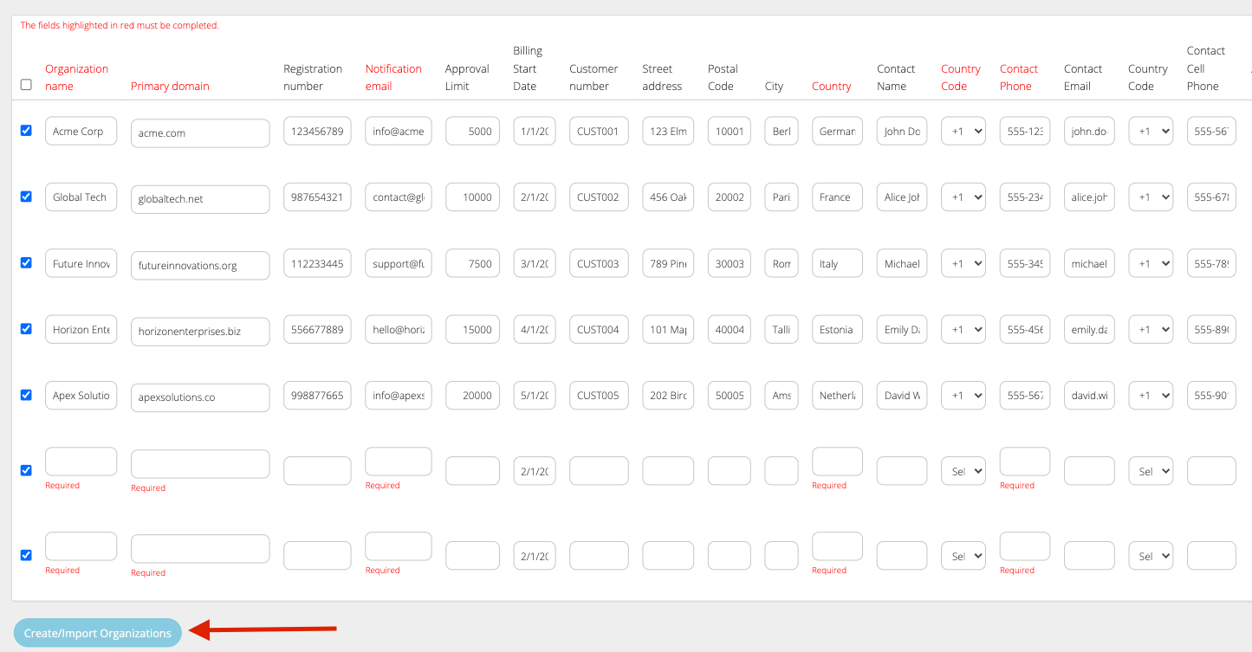Click the registration number field 987654321
1252x652 pixels.
pyautogui.click(x=317, y=197)
